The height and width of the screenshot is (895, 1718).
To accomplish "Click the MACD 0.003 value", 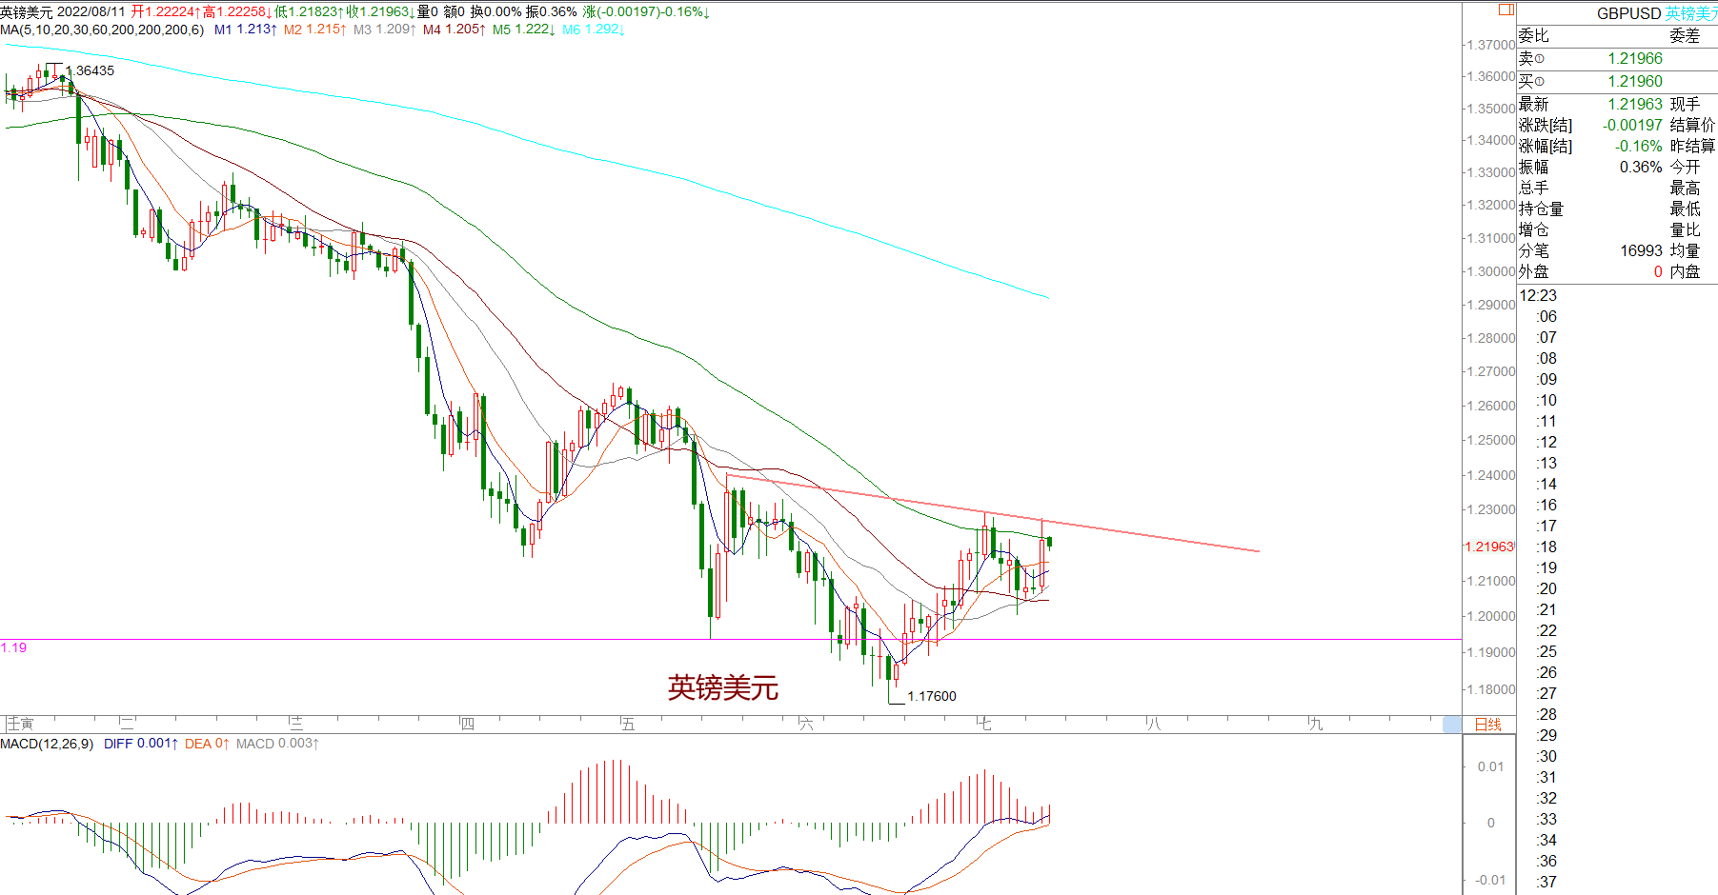I will point(277,744).
